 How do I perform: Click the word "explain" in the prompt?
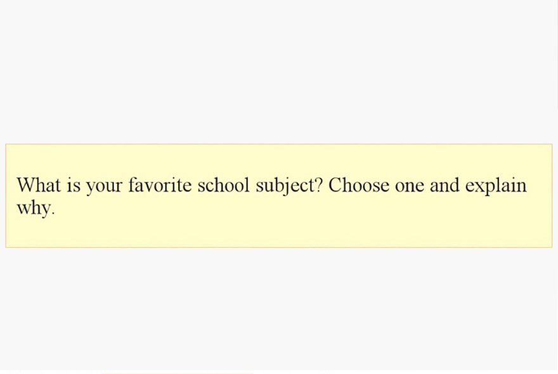(x=496, y=186)
